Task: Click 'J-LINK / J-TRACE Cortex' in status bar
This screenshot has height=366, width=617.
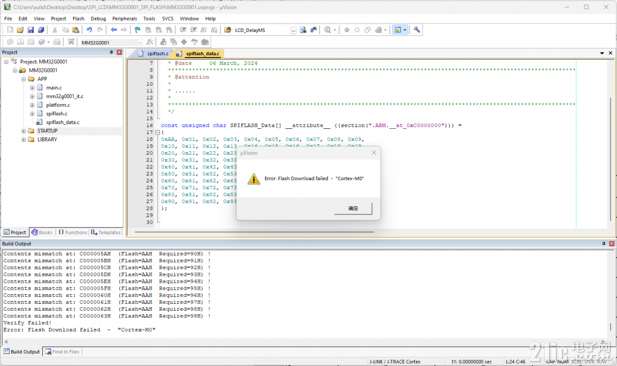Action: click(395, 361)
